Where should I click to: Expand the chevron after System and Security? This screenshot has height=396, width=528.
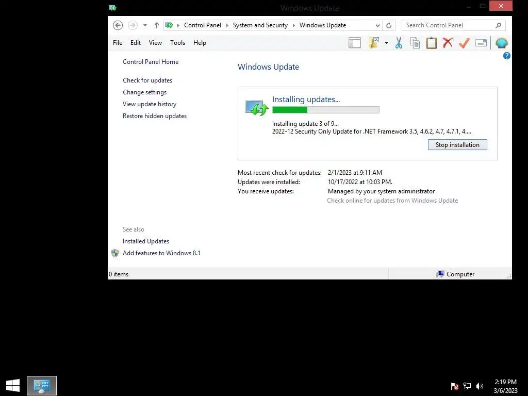pos(293,25)
